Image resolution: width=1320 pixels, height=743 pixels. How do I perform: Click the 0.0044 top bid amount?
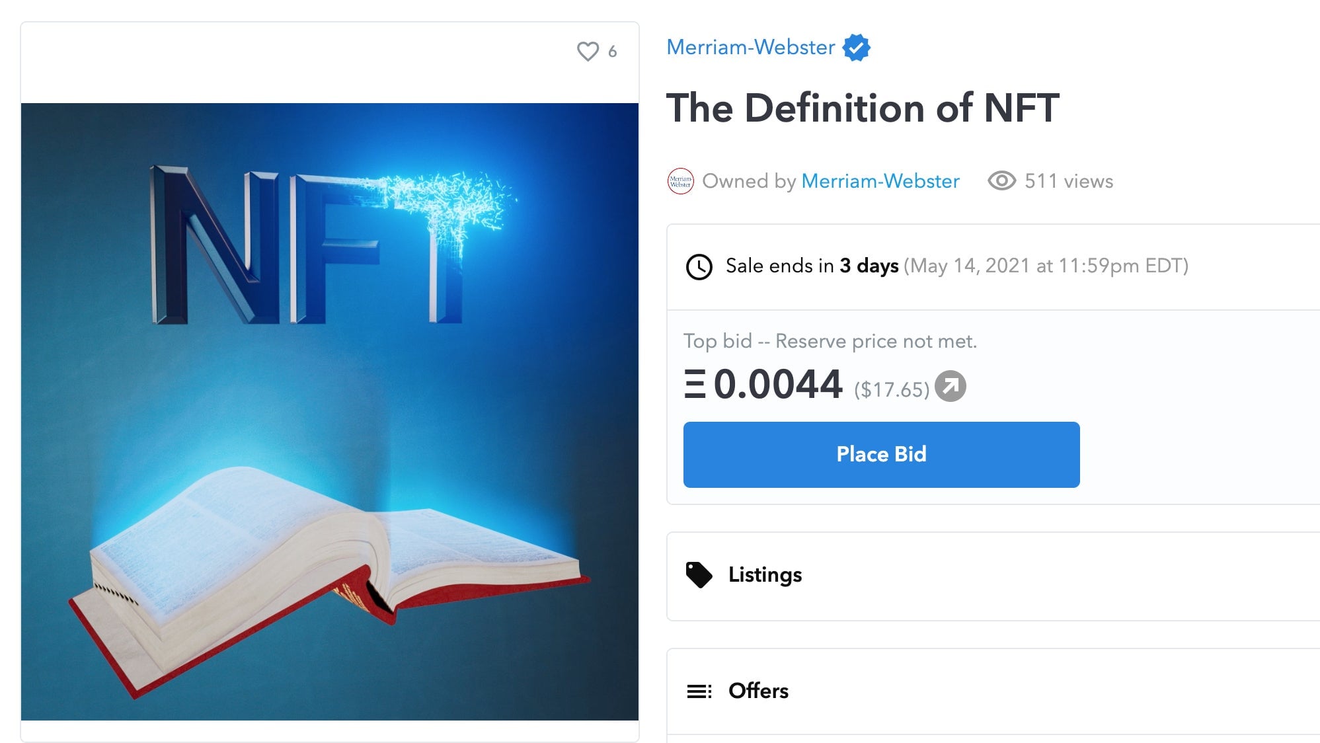[778, 385]
